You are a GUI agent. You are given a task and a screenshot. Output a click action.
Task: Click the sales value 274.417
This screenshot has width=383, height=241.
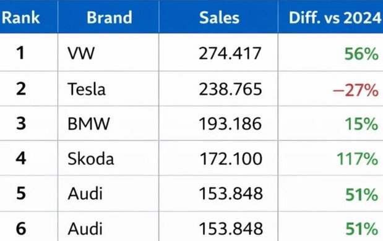(230, 53)
